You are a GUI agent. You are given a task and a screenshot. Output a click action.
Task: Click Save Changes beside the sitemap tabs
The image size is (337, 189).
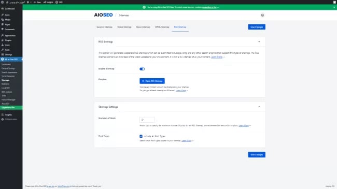click(x=257, y=27)
